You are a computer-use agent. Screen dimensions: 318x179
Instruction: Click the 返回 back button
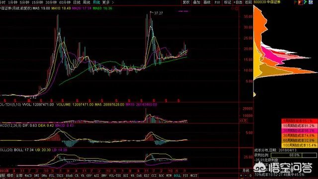248,2
